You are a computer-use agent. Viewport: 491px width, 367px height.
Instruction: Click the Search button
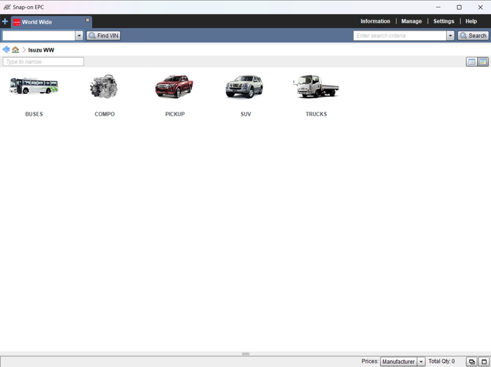pyautogui.click(x=473, y=35)
